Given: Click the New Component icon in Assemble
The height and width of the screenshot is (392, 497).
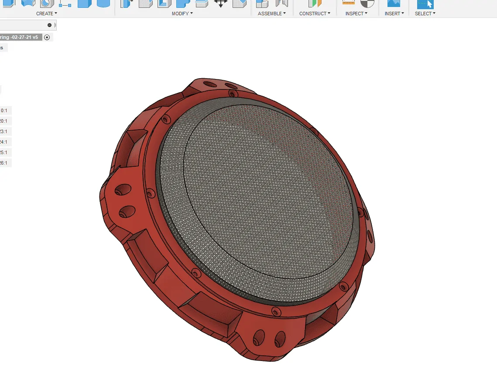Looking at the screenshot, I should point(262,3).
